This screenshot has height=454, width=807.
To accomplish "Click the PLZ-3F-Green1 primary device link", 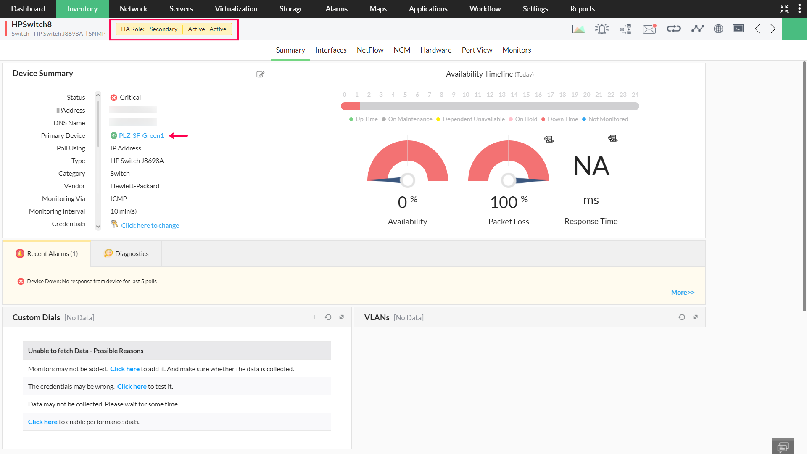I will (x=141, y=135).
